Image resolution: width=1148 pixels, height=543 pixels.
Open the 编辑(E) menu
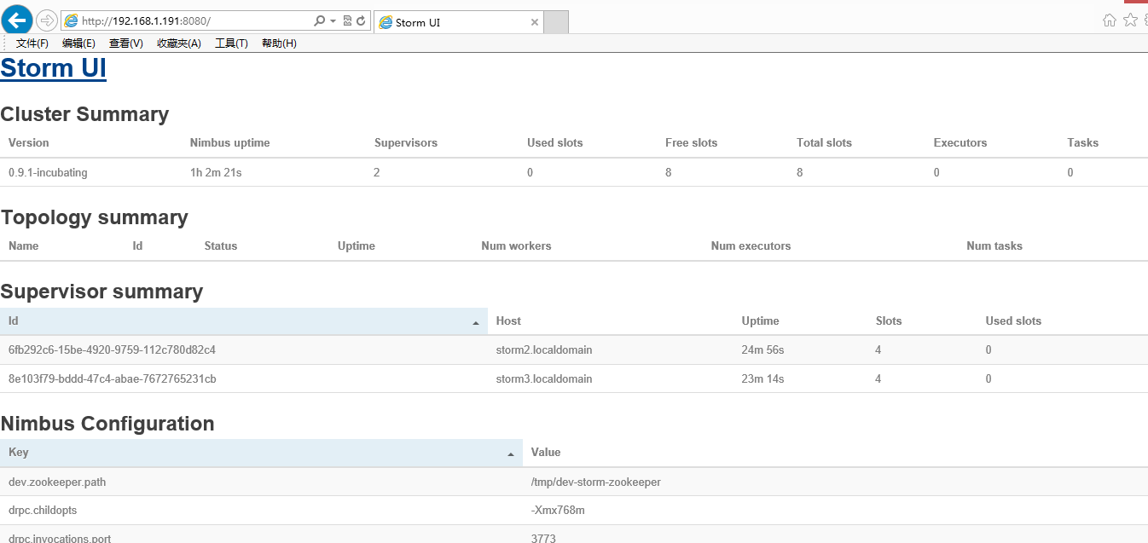(78, 43)
